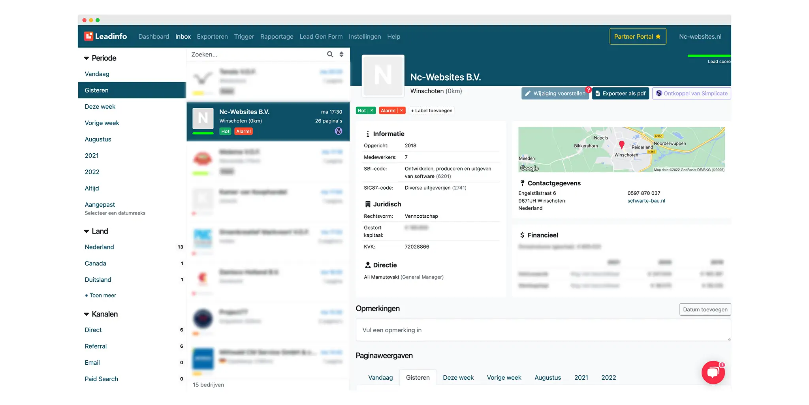Collapse the Land section
Image resolution: width=809 pixels, height=405 pixels.
click(87, 231)
